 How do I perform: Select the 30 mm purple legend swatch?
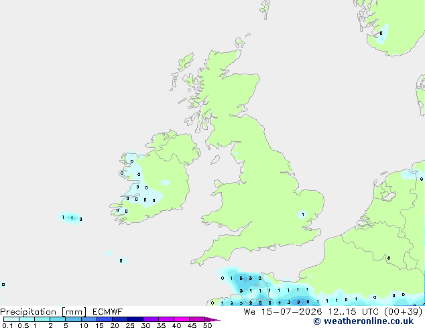coord(151,319)
